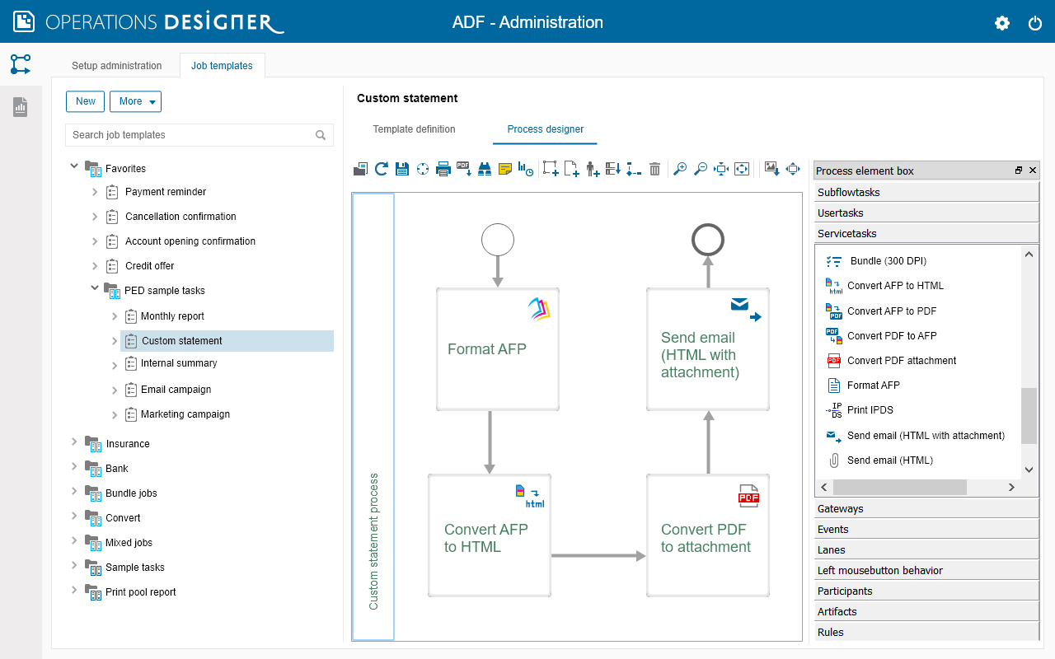Open the Template definition tab
Screen dimensions: 1055x659
point(414,129)
